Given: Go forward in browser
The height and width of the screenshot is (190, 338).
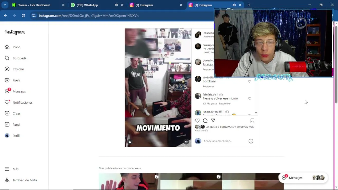Looking at the screenshot, I should pyautogui.click(x=14, y=16).
